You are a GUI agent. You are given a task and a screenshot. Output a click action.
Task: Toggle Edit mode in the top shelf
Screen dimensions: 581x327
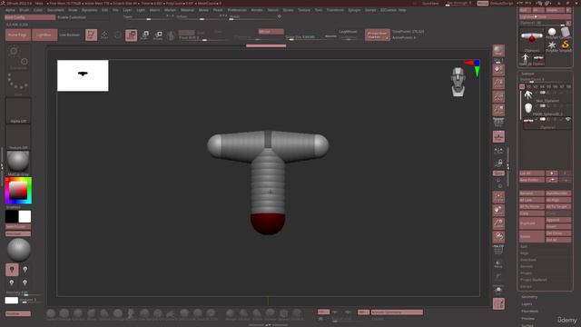(91, 35)
